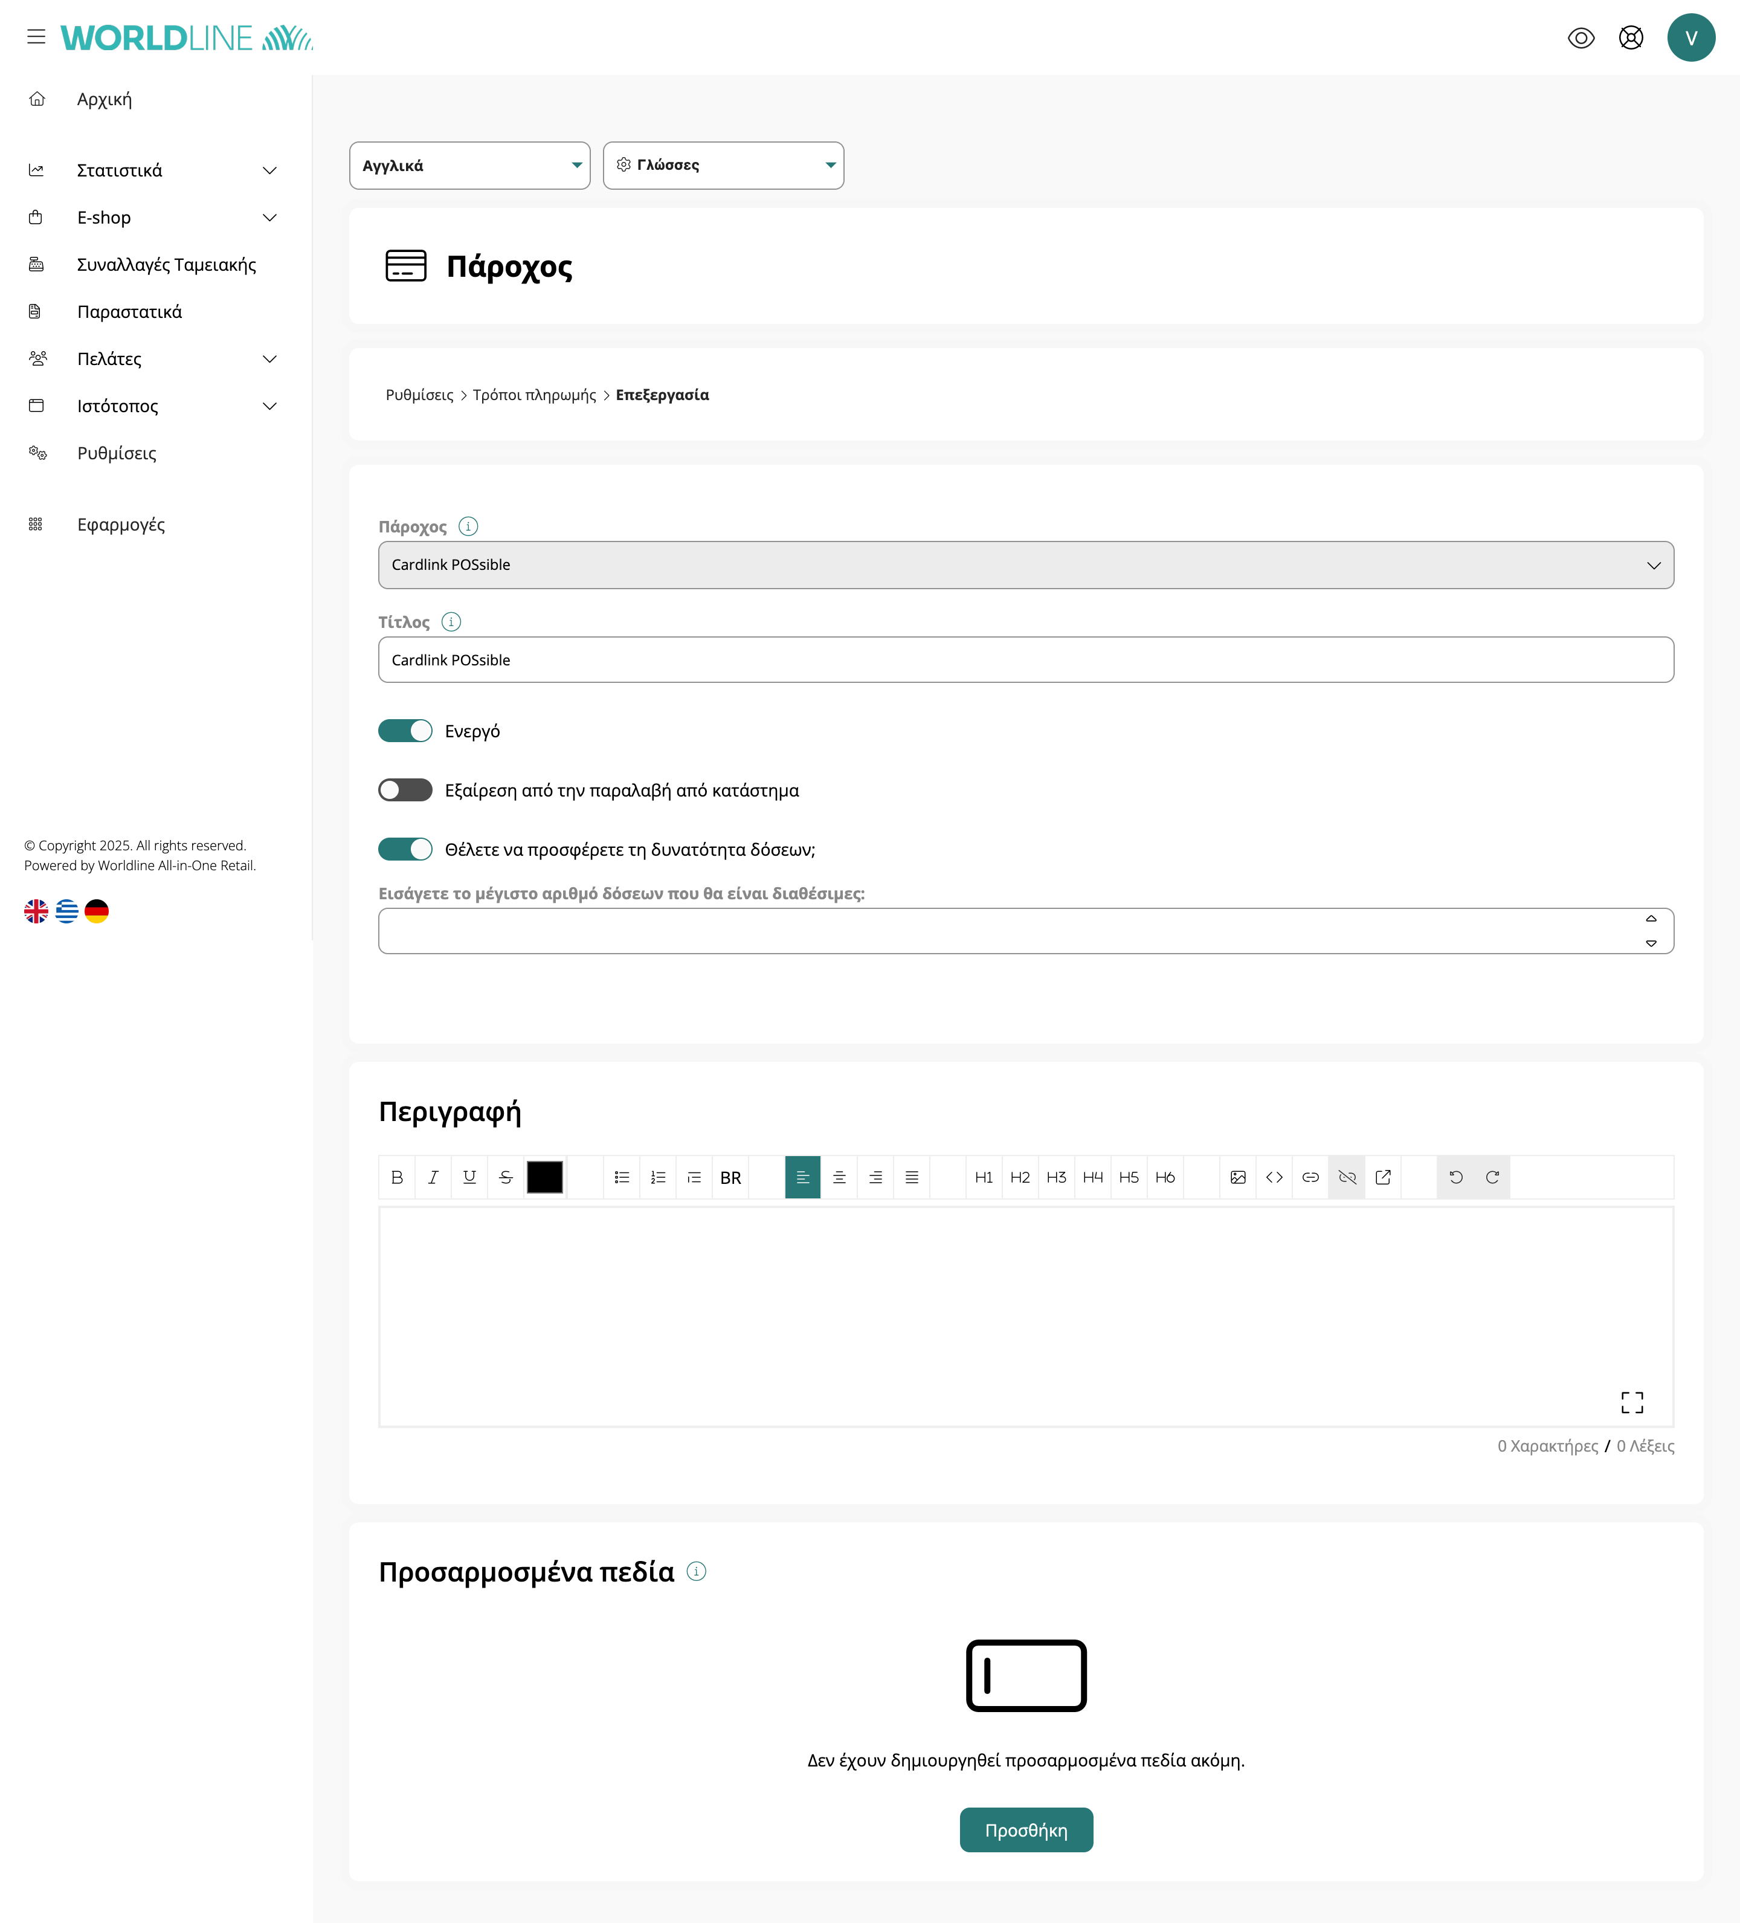Disable the Ενεργό toggle
The width and height of the screenshot is (1740, 1923).
point(405,731)
